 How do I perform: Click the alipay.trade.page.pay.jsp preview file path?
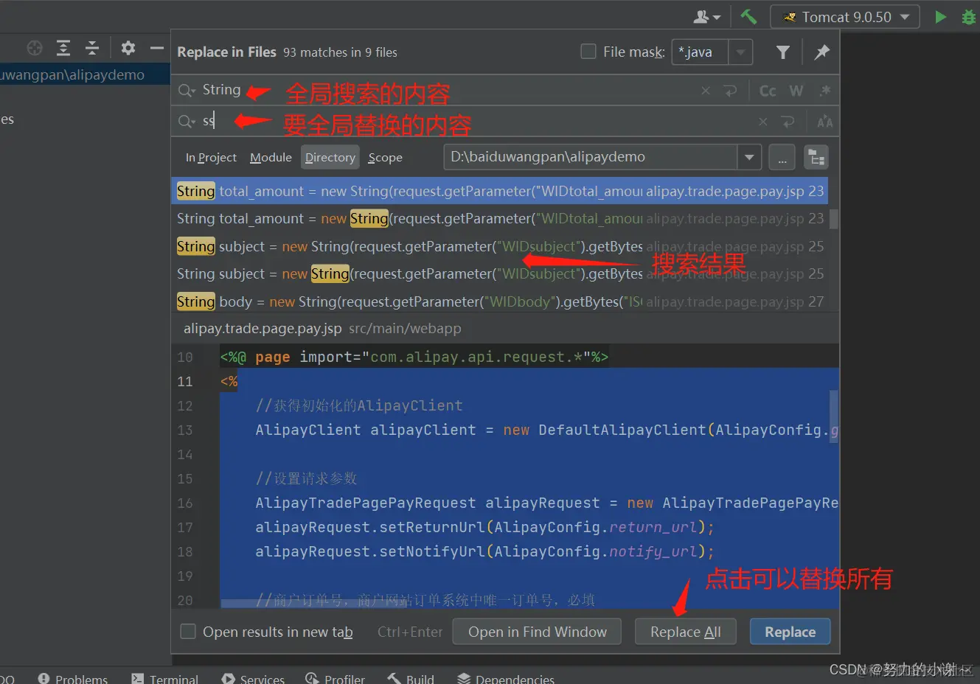(x=322, y=328)
